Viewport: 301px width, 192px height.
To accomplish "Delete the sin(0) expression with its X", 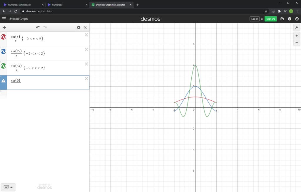I will click(86, 78).
